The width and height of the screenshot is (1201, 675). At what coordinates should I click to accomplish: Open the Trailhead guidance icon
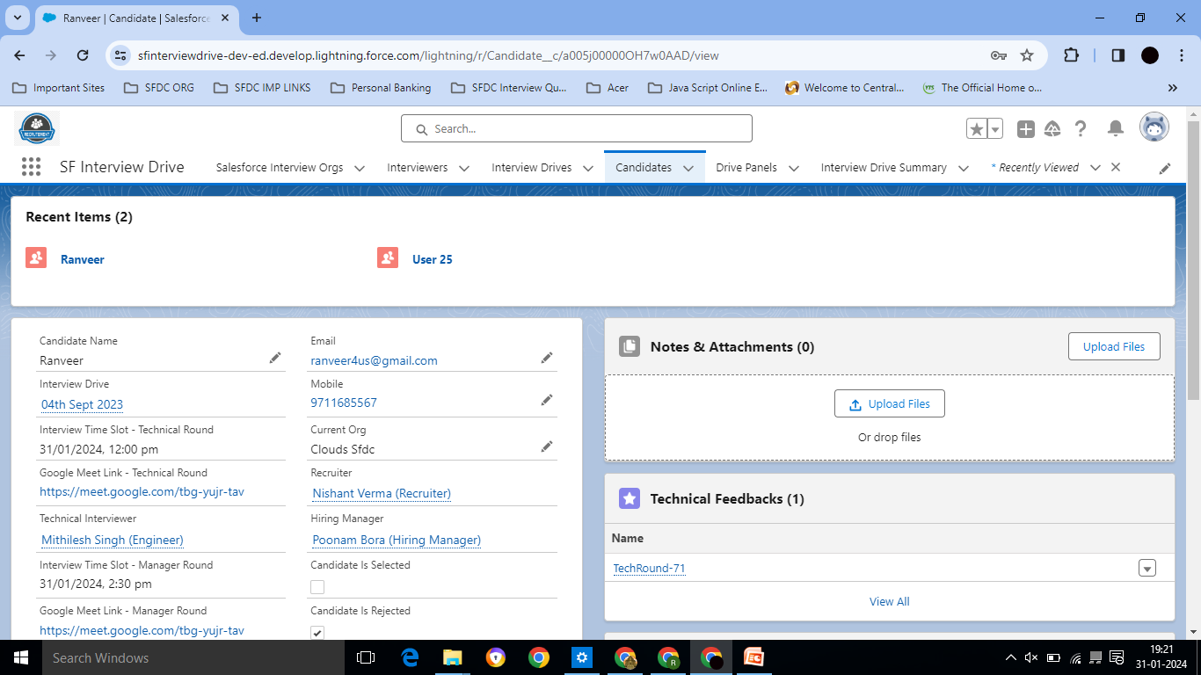[1052, 129]
